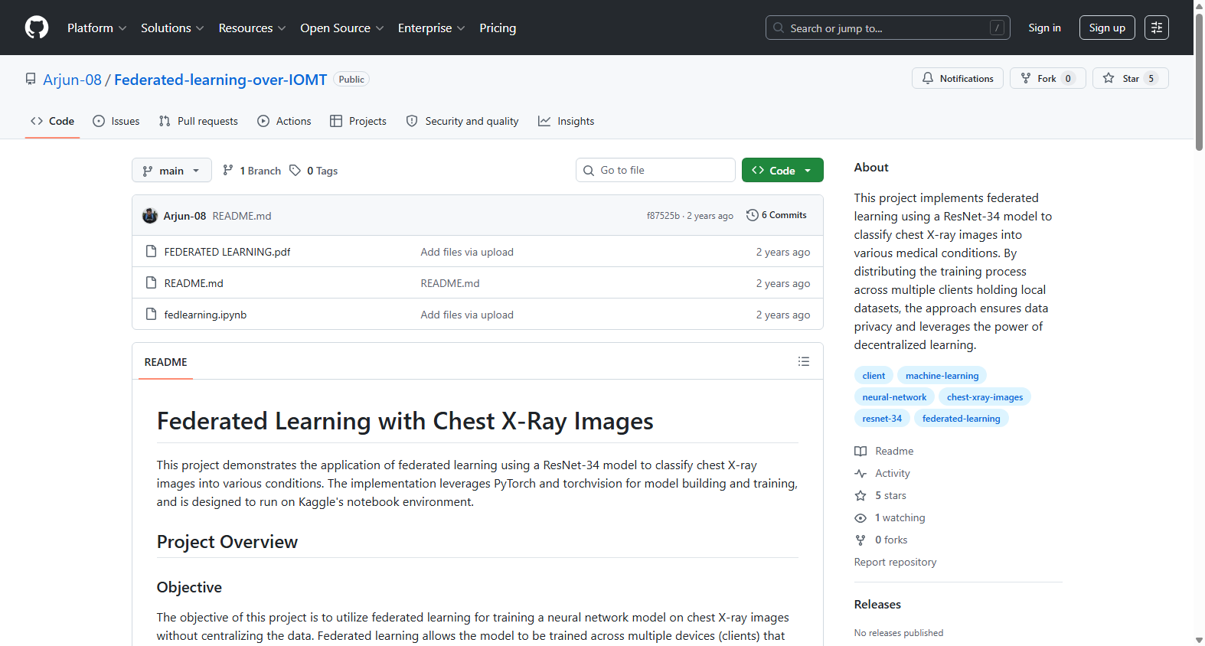The image size is (1205, 646).
Task: Click the Sign in link
Action: [x=1044, y=28]
